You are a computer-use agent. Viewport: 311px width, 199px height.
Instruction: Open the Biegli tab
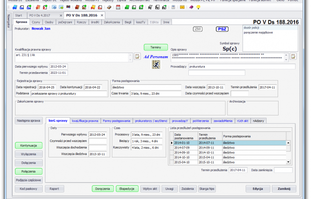128,22
